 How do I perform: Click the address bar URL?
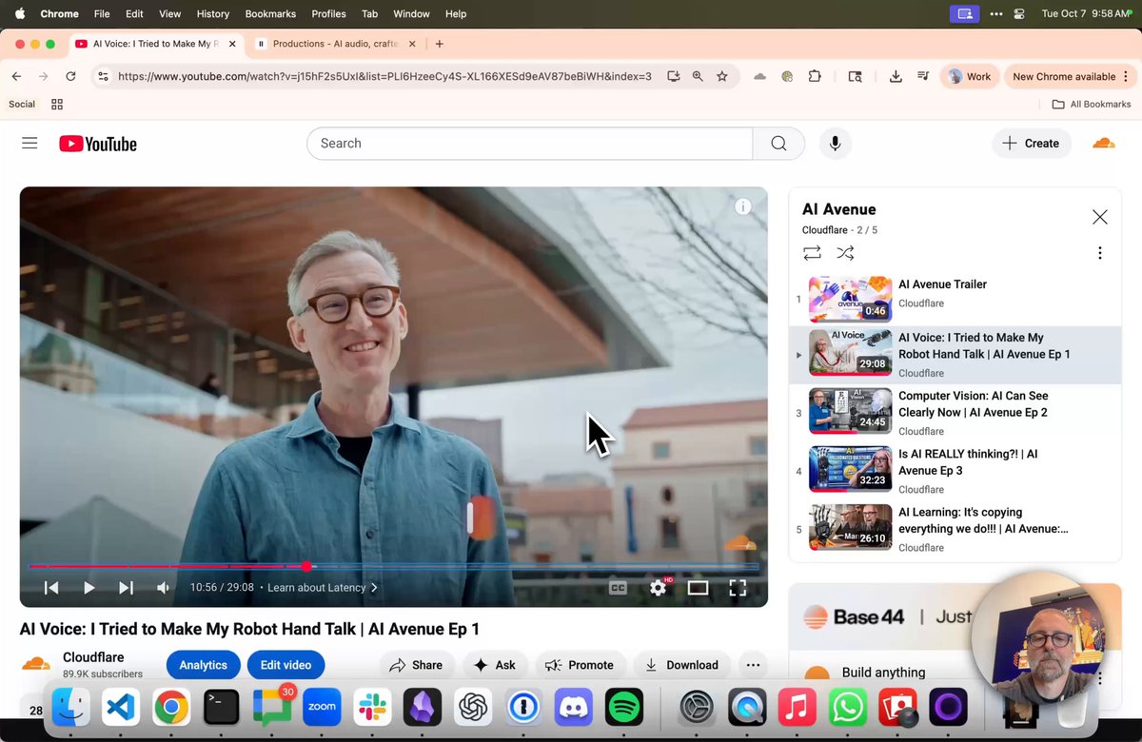click(x=384, y=76)
